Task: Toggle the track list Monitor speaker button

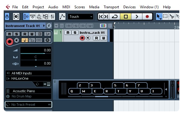Action: (x=88, y=38)
